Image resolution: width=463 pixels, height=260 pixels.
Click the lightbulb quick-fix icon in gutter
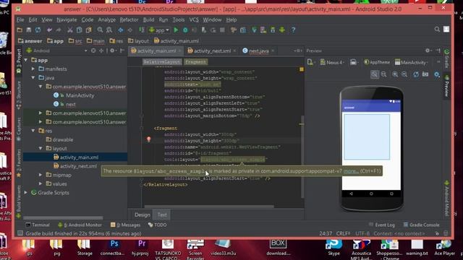pyautogui.click(x=149, y=139)
